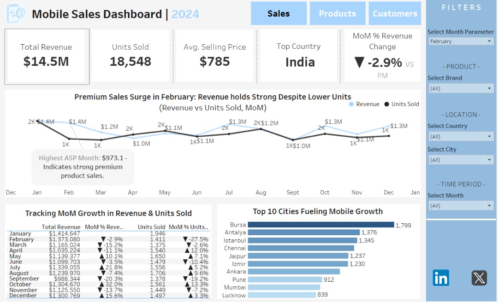The height and width of the screenshot is (302, 498).
Task: Click the mobile sales dashboard logo icon
Action: [x=16, y=14]
